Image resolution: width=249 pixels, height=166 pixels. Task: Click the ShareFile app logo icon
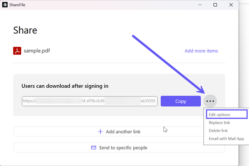click(x=5, y=5)
